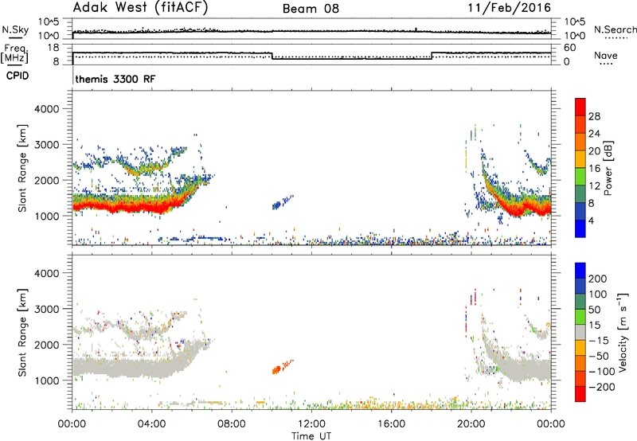Click the date "11/Feb/2016"
The height and width of the screenshot is (441, 637).
click(510, 8)
